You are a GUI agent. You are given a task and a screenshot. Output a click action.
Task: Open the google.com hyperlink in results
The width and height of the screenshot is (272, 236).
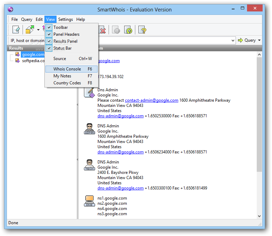pyautogui.click(x=109, y=61)
